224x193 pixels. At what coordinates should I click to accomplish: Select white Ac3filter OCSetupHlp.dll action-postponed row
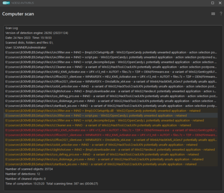(111, 52)
